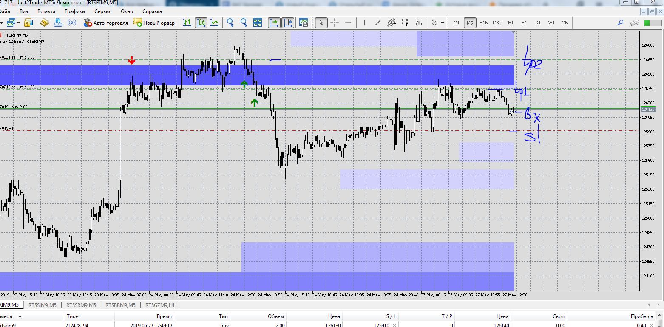Switch chart to Japanese candlesticks mode
664x327 pixels.
201,23
